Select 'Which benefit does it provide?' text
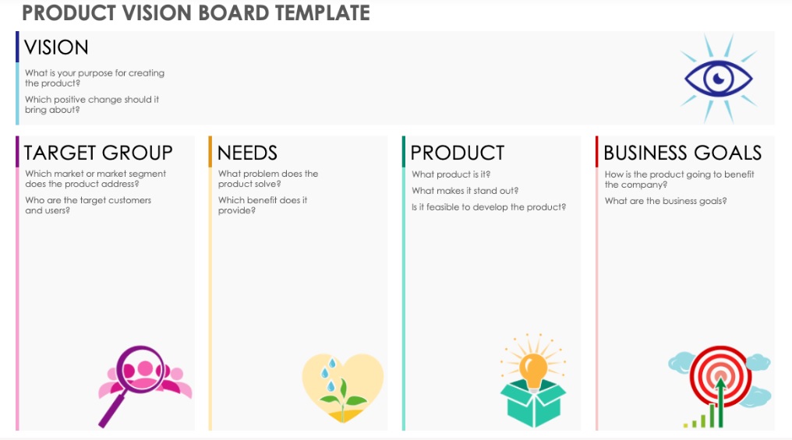The image size is (792, 440). click(x=263, y=205)
